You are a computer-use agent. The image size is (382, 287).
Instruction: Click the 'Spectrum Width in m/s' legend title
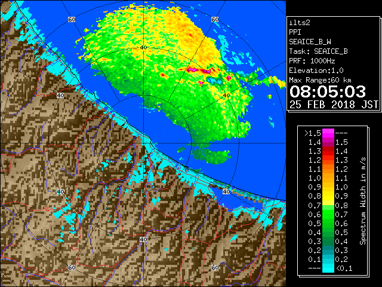(363, 201)
